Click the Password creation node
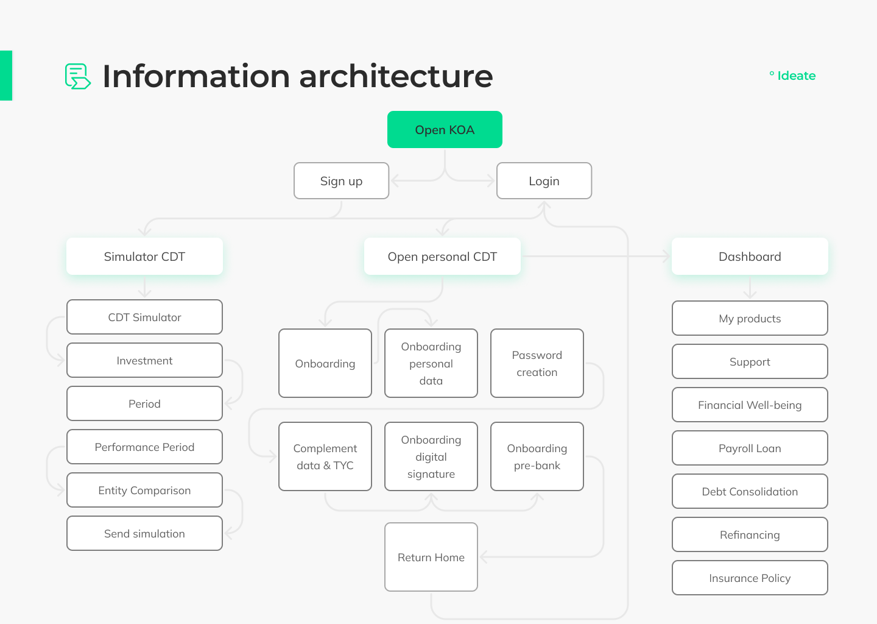 [x=537, y=363]
